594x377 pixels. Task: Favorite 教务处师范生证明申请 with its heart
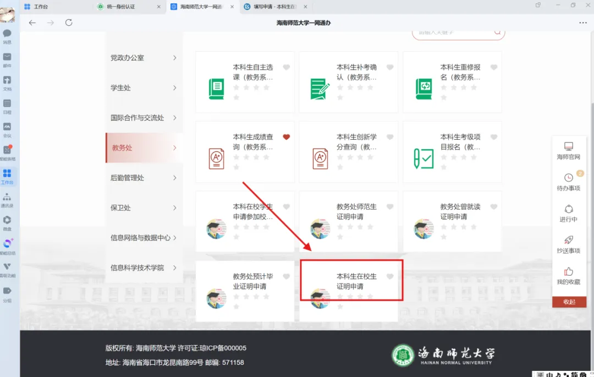(390, 206)
